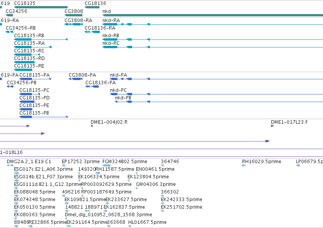Click the EN00461.5prime EST label
The width and height of the screenshot is (323, 228).
(155, 169)
